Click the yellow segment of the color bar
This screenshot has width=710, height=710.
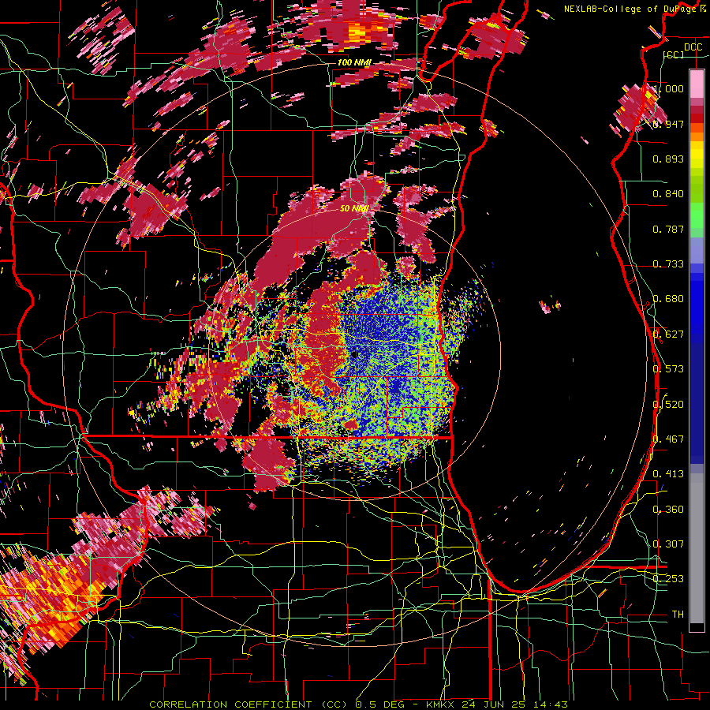pyautogui.click(x=697, y=155)
